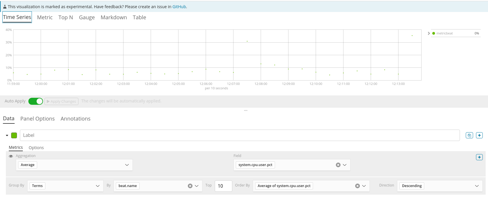Click the series Label input field
Image resolution: width=488 pixels, height=197 pixels.
coord(240,135)
